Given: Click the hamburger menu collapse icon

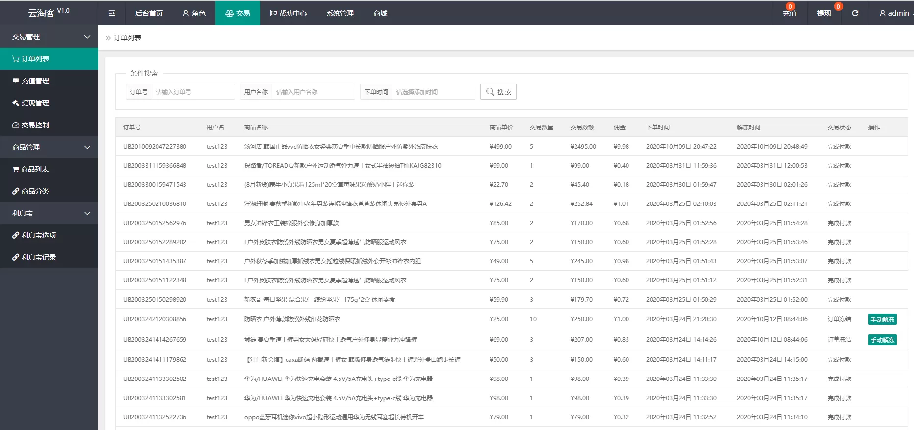Looking at the screenshot, I should coord(112,13).
